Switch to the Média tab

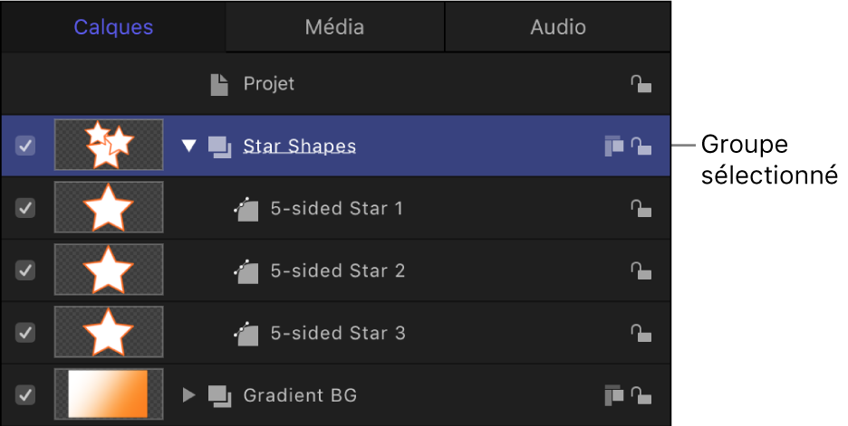coord(334,27)
